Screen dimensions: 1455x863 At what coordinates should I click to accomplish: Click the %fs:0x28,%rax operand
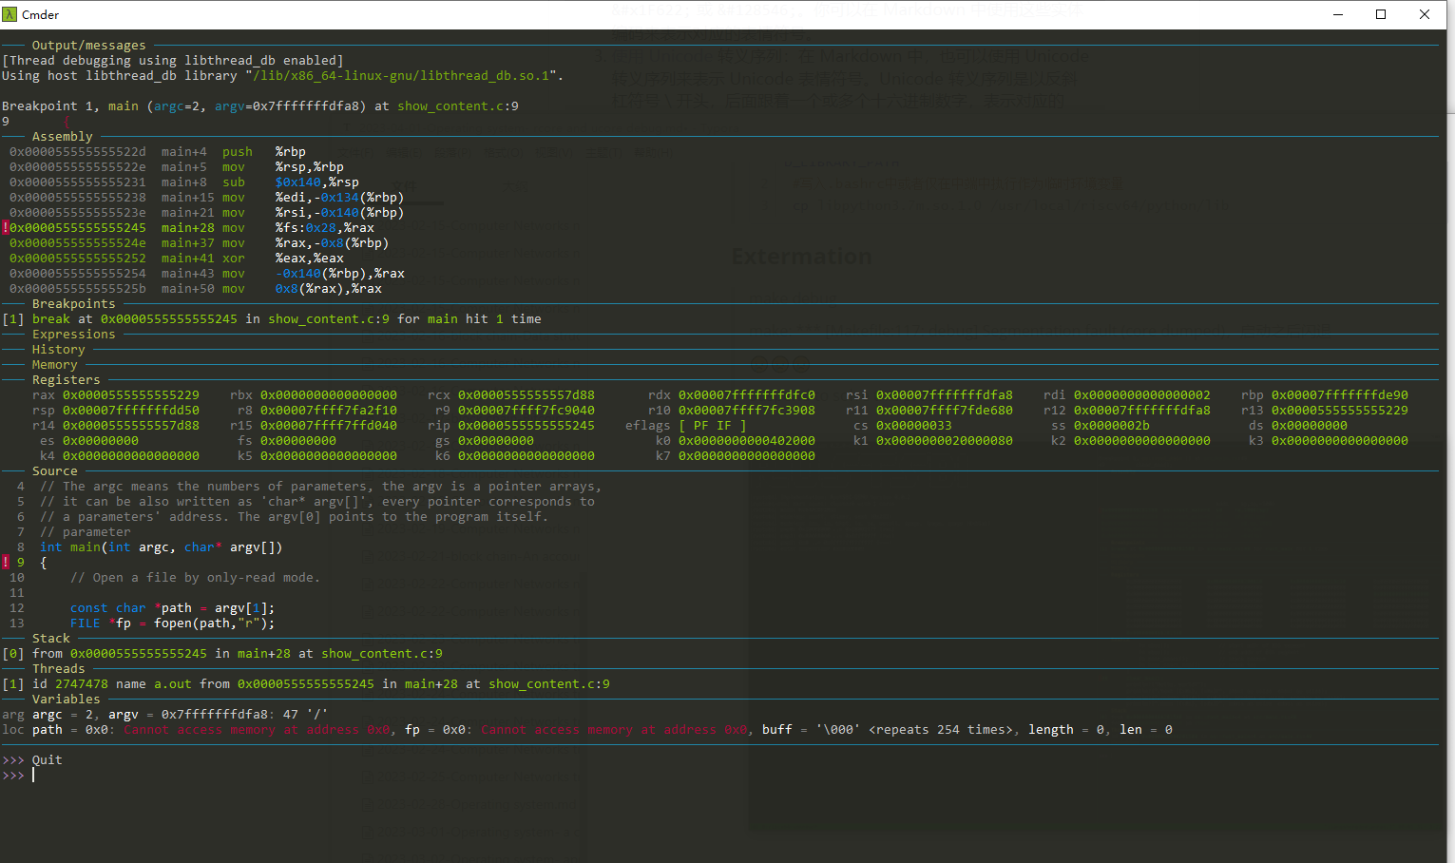coord(325,228)
